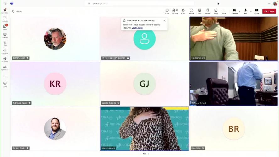The height and width of the screenshot is (157, 279).
Task: Open the meeting Chat panel
Action: [x=167, y=11]
